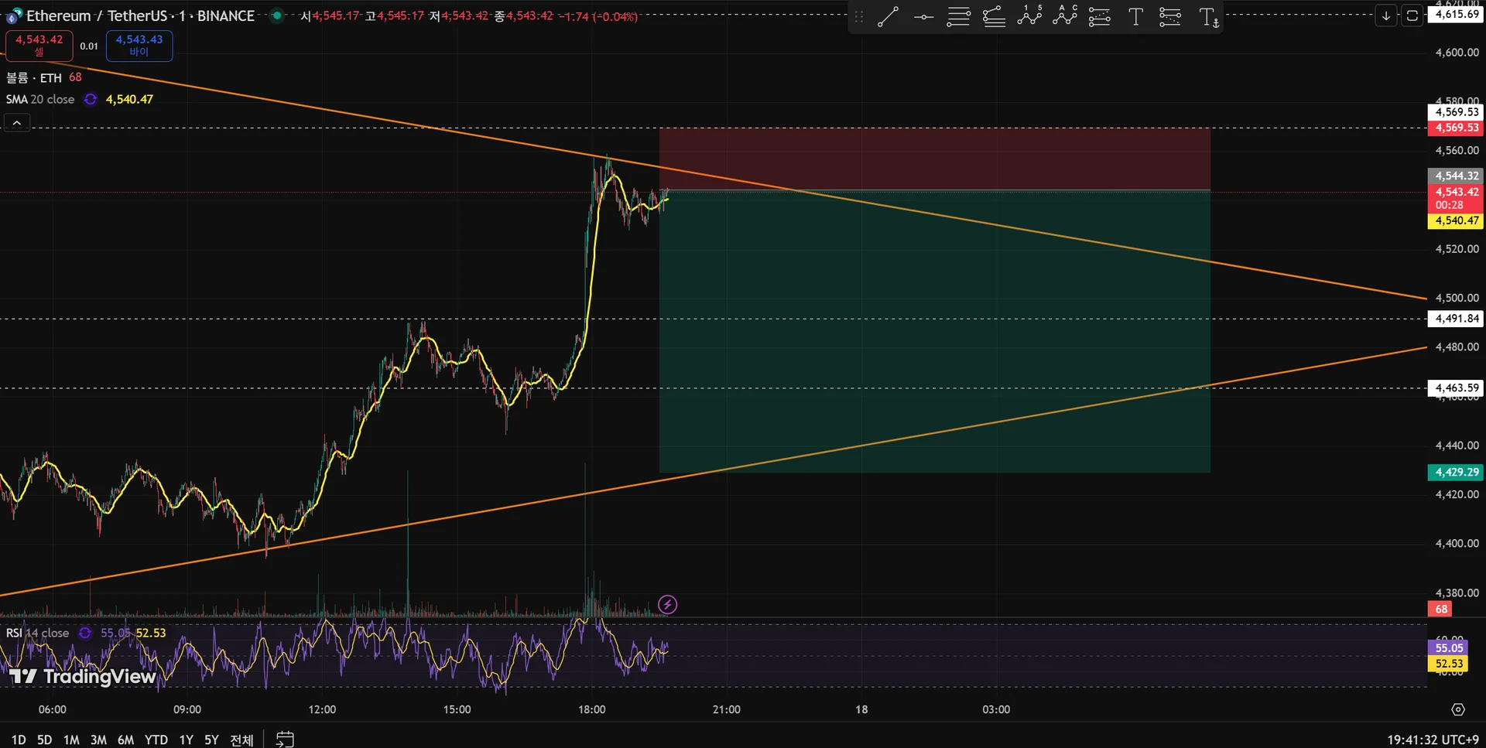Click the 0.01 spread value
The image size is (1486, 748).
tap(89, 46)
